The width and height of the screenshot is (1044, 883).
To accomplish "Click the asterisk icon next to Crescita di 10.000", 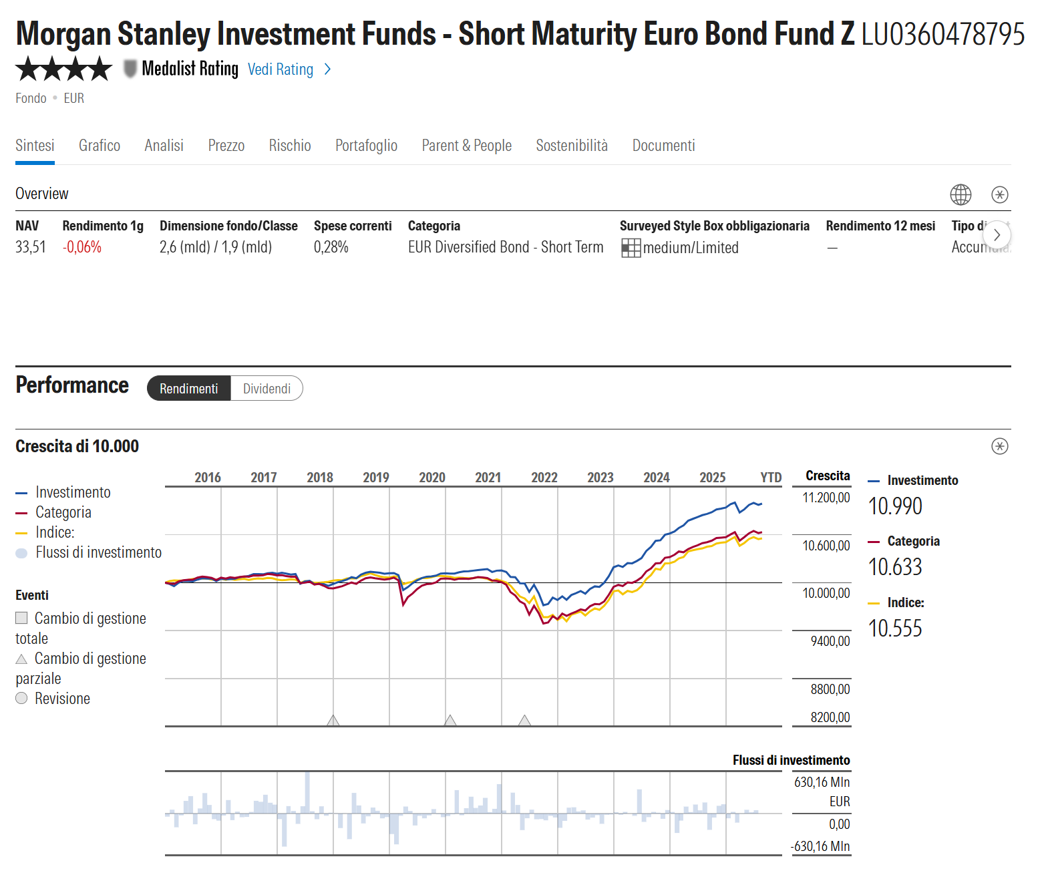I will (x=1000, y=446).
